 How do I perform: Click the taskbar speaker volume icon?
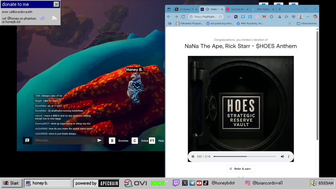click(314, 183)
